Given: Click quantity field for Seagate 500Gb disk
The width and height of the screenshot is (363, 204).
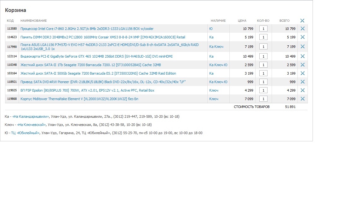Looking at the screenshot, I should [263, 73].
